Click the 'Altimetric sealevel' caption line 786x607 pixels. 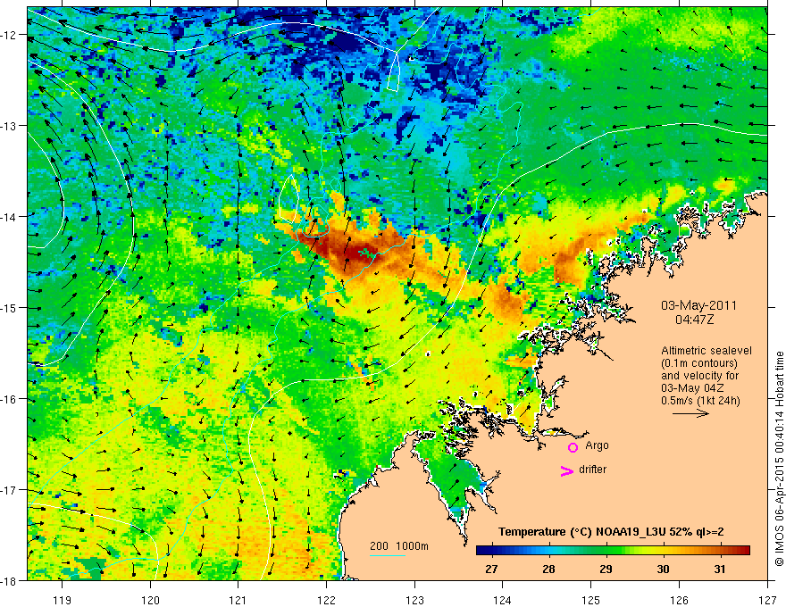point(707,351)
